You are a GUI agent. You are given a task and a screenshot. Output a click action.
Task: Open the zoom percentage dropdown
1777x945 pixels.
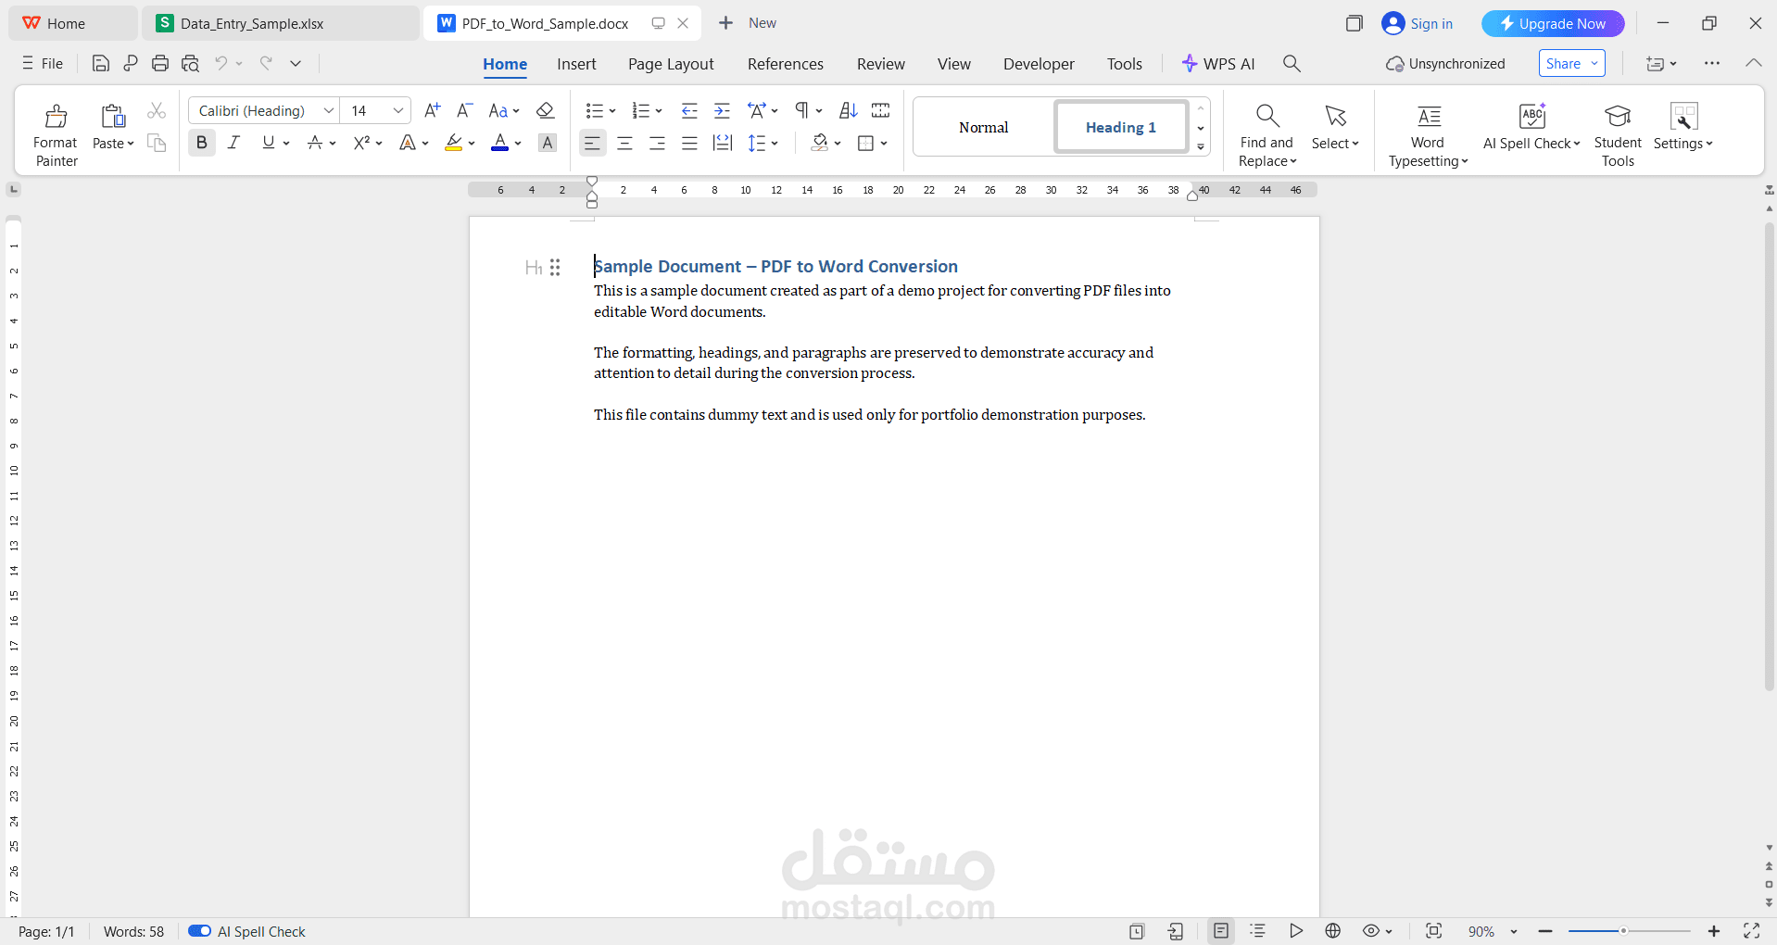click(1513, 931)
